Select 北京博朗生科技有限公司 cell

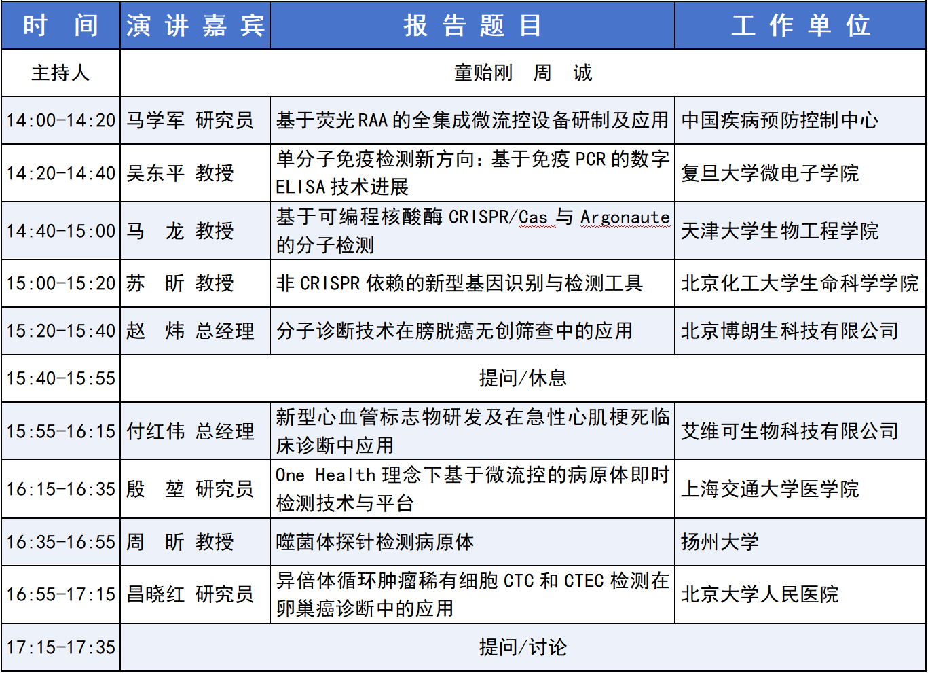(800, 331)
